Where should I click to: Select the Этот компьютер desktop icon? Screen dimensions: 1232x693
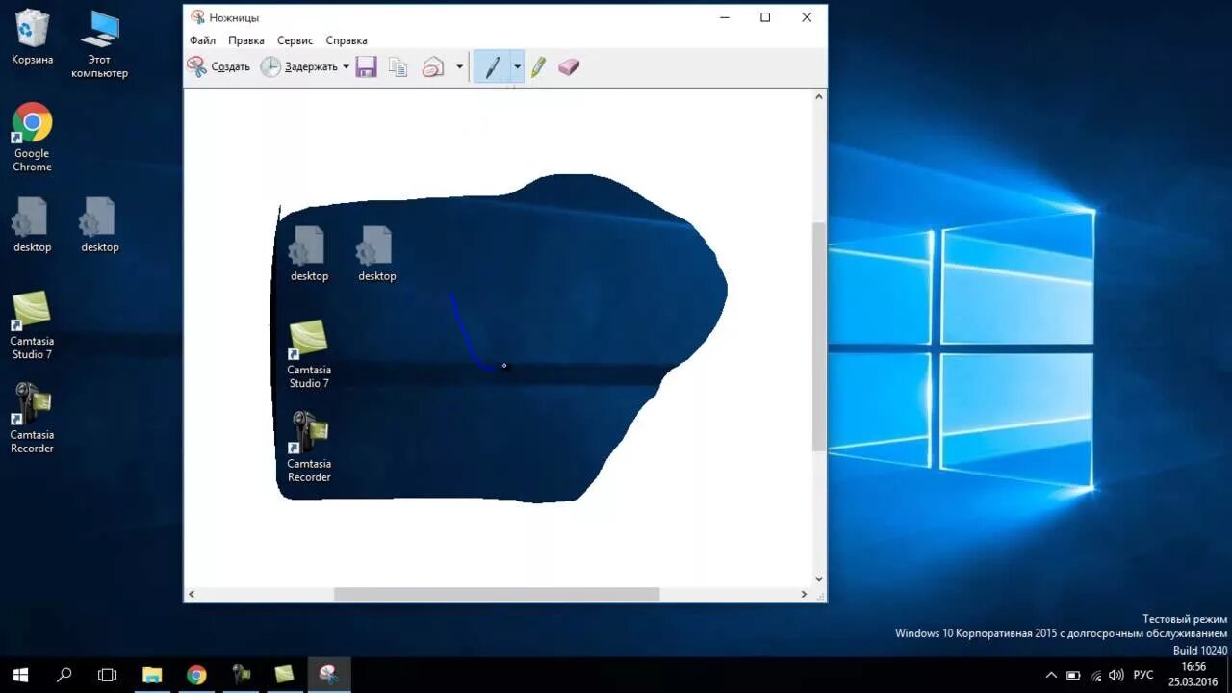99,44
